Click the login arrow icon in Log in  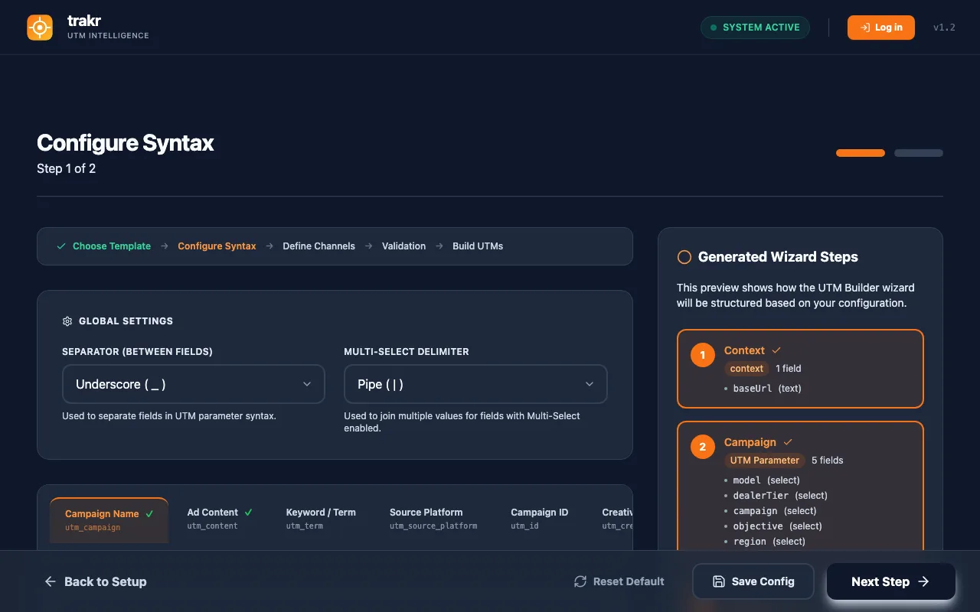865,28
